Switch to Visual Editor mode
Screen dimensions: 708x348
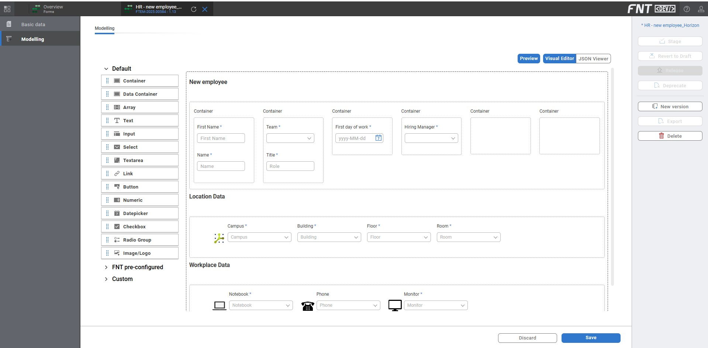pos(559,59)
